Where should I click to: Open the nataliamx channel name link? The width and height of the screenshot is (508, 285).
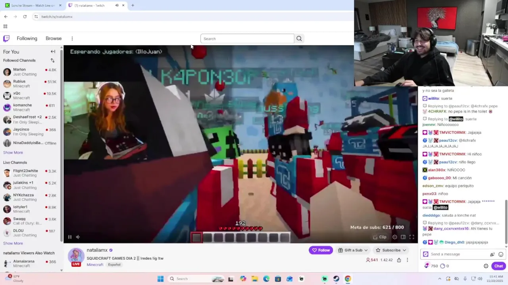97,250
